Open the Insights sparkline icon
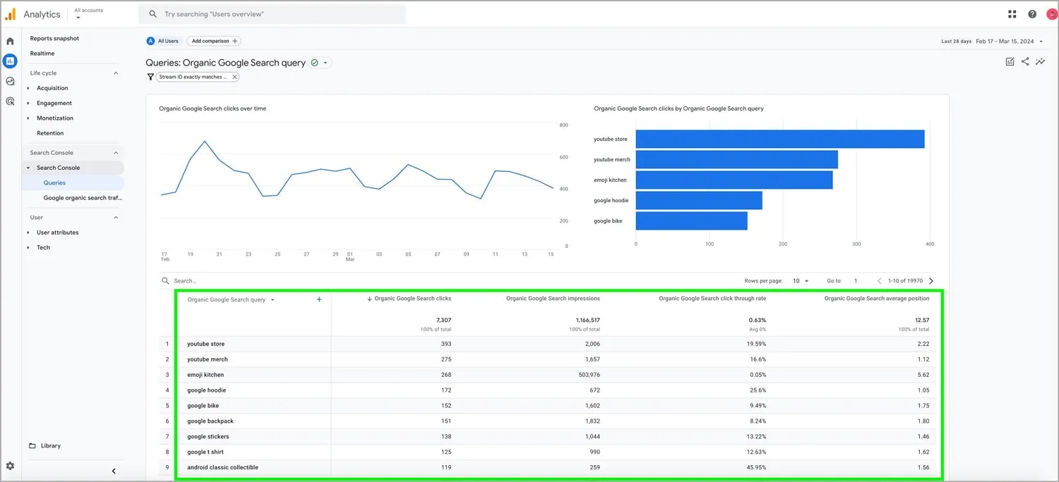This screenshot has height=482, width=1059. click(x=1040, y=62)
